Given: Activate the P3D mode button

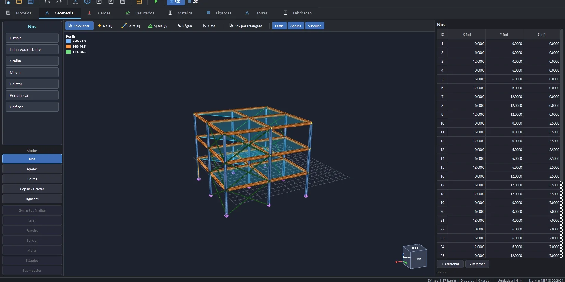Looking at the screenshot, I should (x=176, y=2).
